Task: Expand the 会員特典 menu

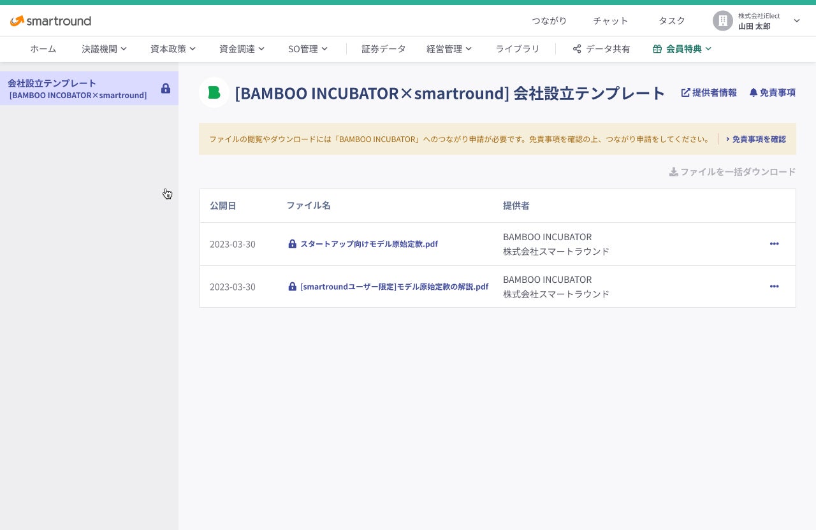Action: [682, 49]
